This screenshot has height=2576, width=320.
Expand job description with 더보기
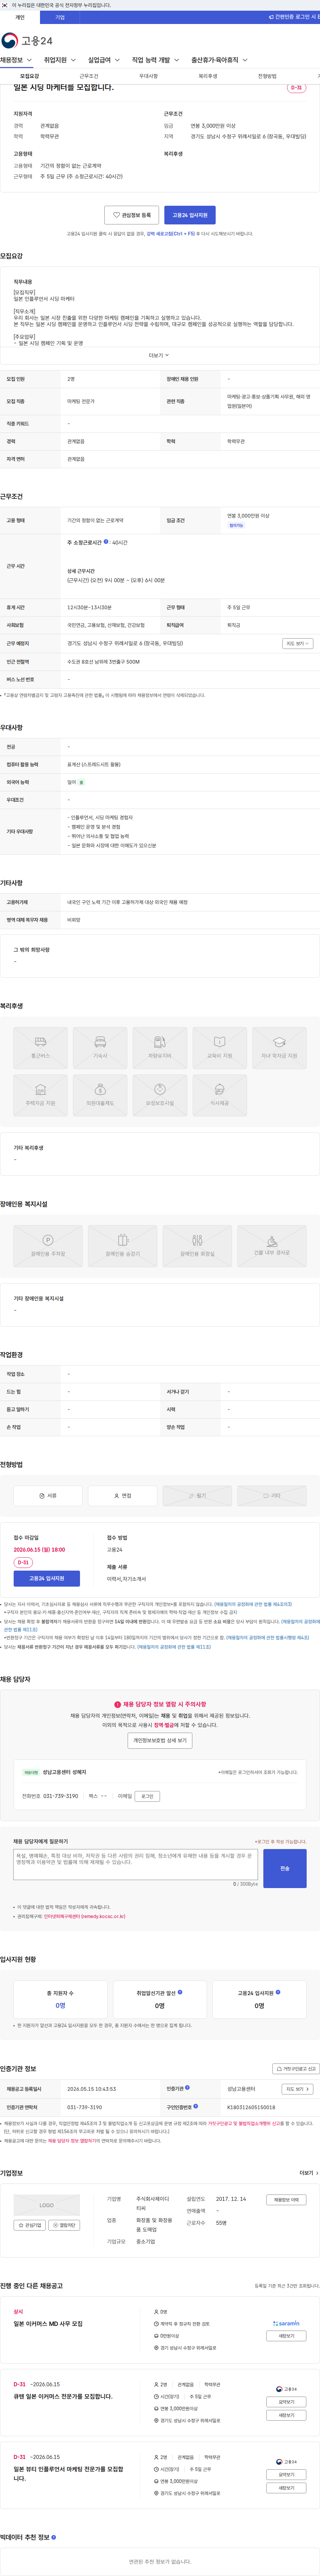159,355
